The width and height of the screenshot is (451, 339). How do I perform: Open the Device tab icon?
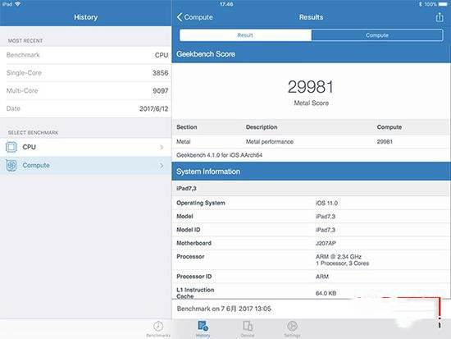(248, 326)
